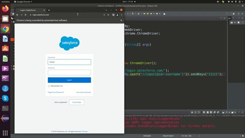Open Files from the dock
245x138 pixels.
(x=5, y=19)
